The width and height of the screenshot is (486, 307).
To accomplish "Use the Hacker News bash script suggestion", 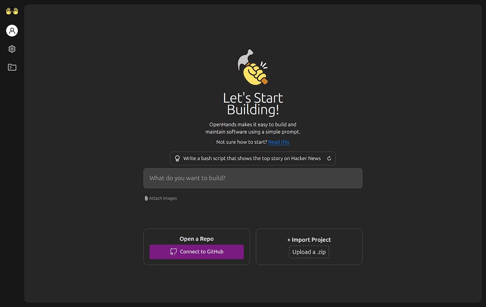I will click(x=253, y=159).
